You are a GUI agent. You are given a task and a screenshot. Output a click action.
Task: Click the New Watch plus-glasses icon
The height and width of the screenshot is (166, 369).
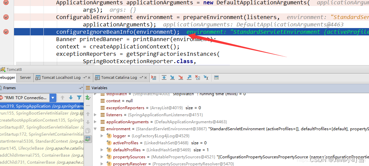[88, 98]
